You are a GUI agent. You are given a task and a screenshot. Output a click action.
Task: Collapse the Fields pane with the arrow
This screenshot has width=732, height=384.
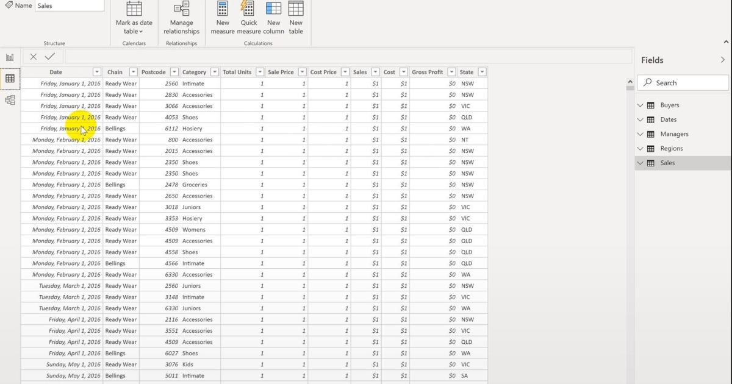coord(723,60)
